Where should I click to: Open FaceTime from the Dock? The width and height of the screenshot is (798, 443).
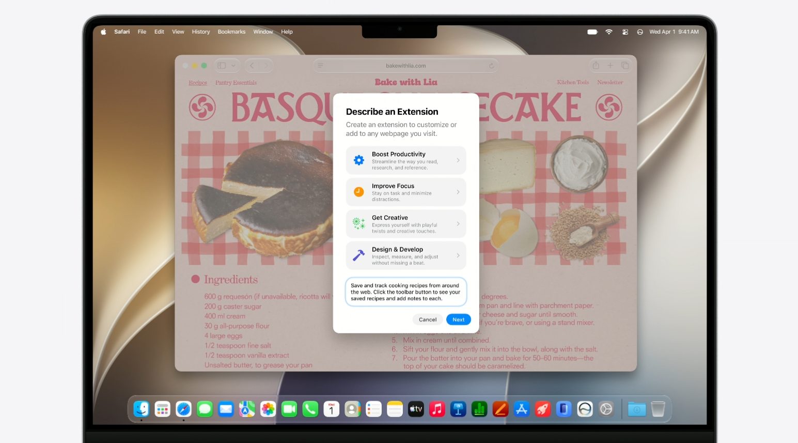pos(289,409)
